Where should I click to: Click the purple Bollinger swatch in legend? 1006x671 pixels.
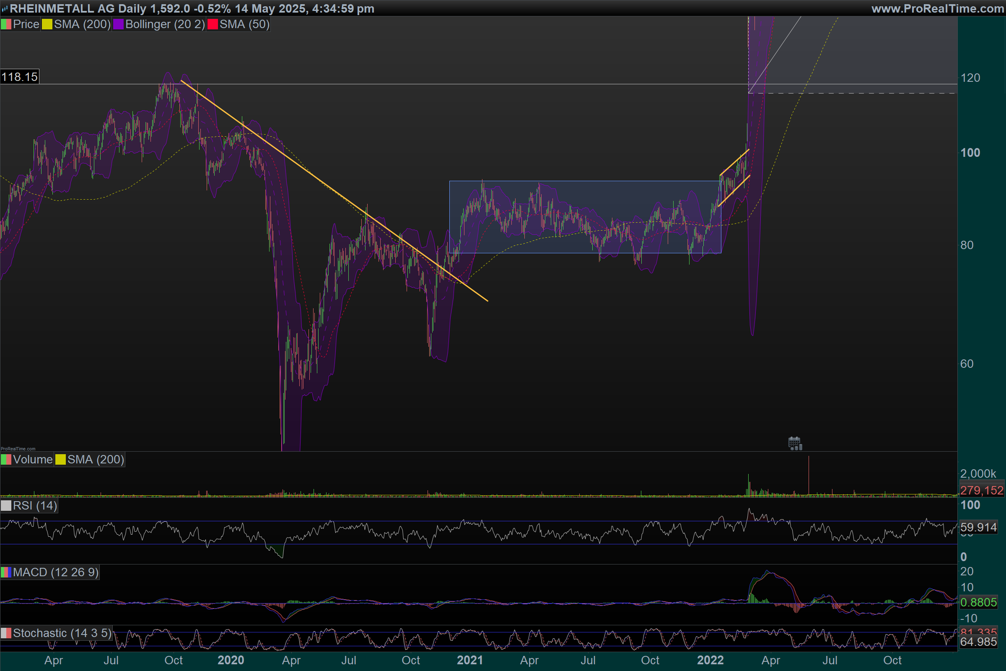click(119, 24)
